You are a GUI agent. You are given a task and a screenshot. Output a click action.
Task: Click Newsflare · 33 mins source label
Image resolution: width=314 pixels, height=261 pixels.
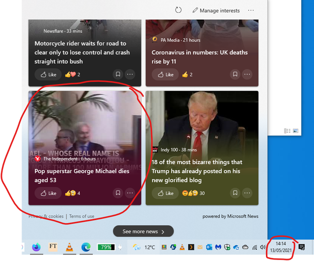[x=63, y=31]
